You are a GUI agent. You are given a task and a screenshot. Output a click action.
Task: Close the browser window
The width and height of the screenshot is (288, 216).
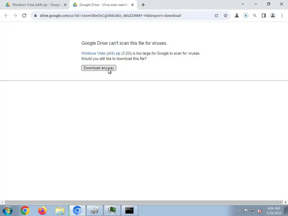281,4
